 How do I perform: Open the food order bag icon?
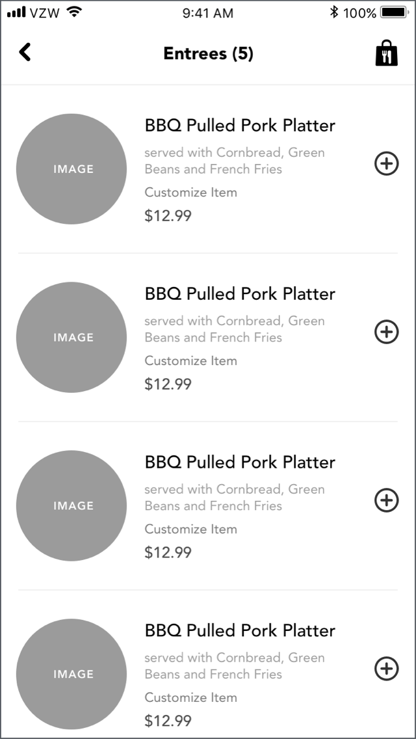(x=386, y=53)
